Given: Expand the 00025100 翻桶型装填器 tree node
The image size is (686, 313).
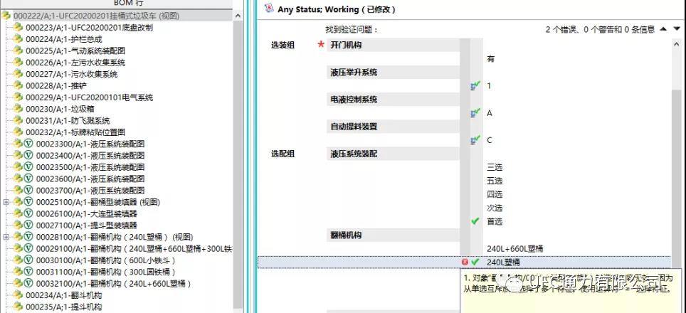Looking at the screenshot, I should click(x=6, y=202).
